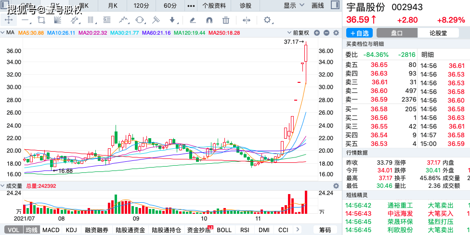Image resolution: width=470 pixels, height=235 pixels.
Task: Select the down arrow marker tool
Action: click(x=172, y=20)
